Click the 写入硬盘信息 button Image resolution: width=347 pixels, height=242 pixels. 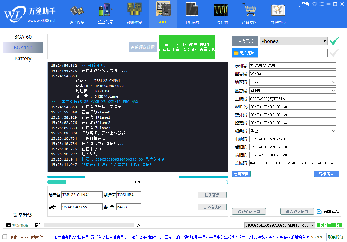tap(297, 211)
